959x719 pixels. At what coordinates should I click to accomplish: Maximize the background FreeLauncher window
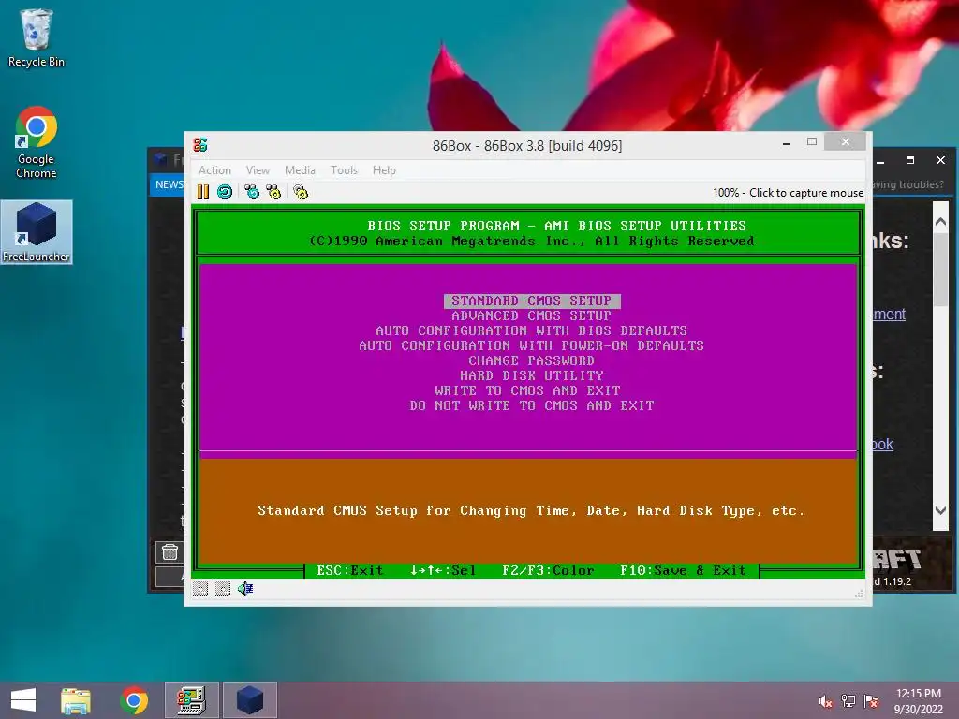[x=910, y=160]
